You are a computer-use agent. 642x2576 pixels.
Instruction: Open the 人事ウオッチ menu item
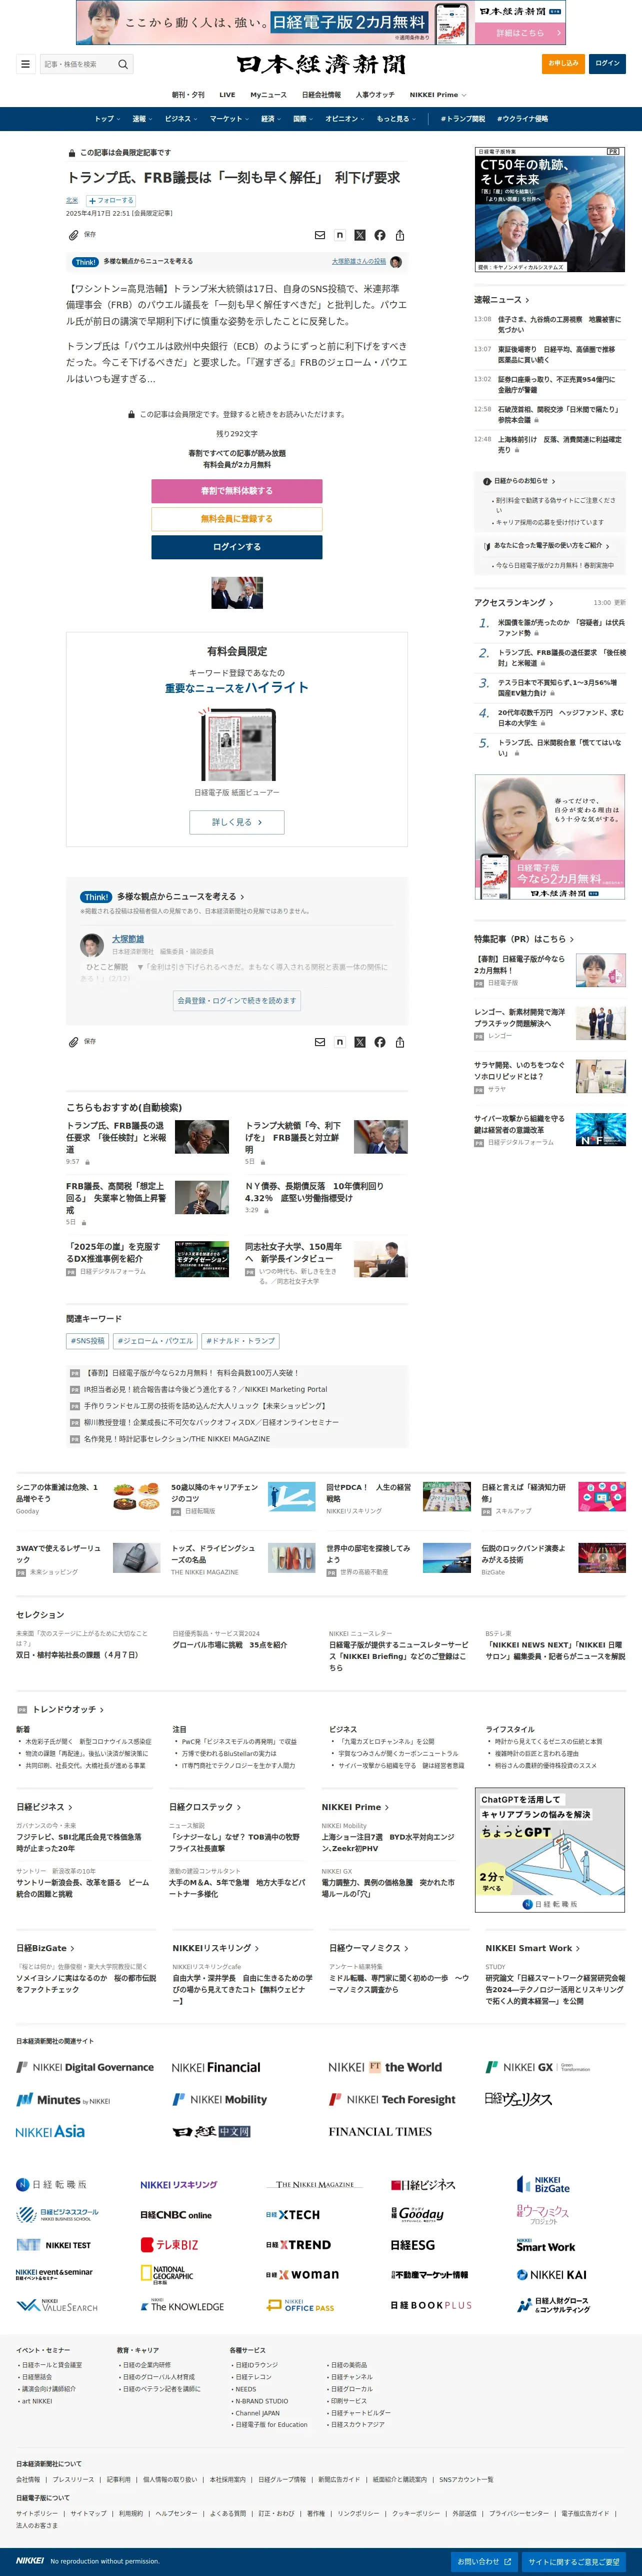375,95
